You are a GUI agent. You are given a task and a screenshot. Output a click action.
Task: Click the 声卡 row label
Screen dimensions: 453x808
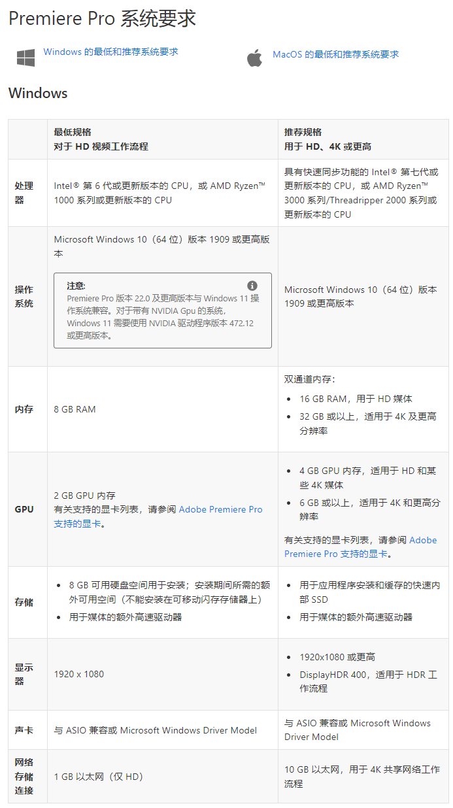tap(24, 730)
